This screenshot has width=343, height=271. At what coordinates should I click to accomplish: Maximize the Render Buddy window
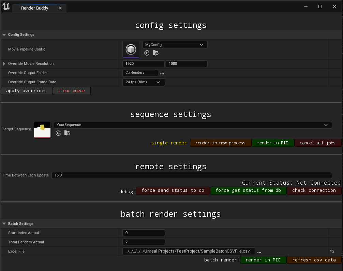pyautogui.click(x=320, y=6)
